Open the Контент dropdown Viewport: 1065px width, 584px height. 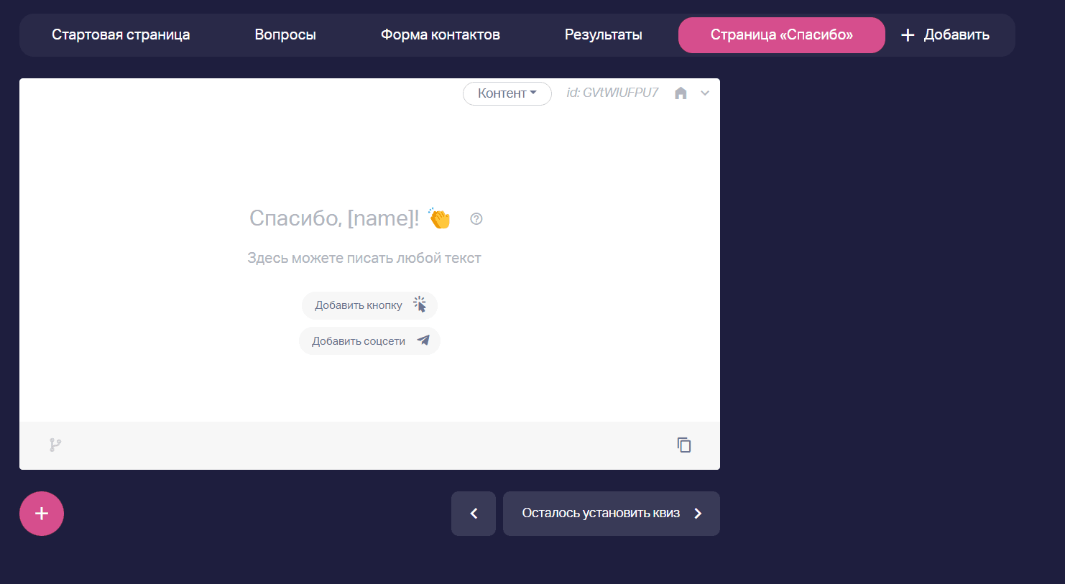click(507, 93)
